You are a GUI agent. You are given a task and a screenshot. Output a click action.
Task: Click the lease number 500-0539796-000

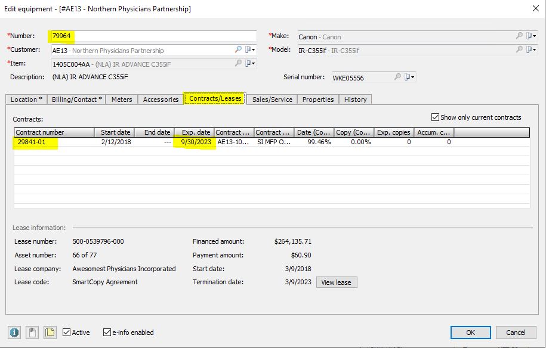(x=98, y=241)
